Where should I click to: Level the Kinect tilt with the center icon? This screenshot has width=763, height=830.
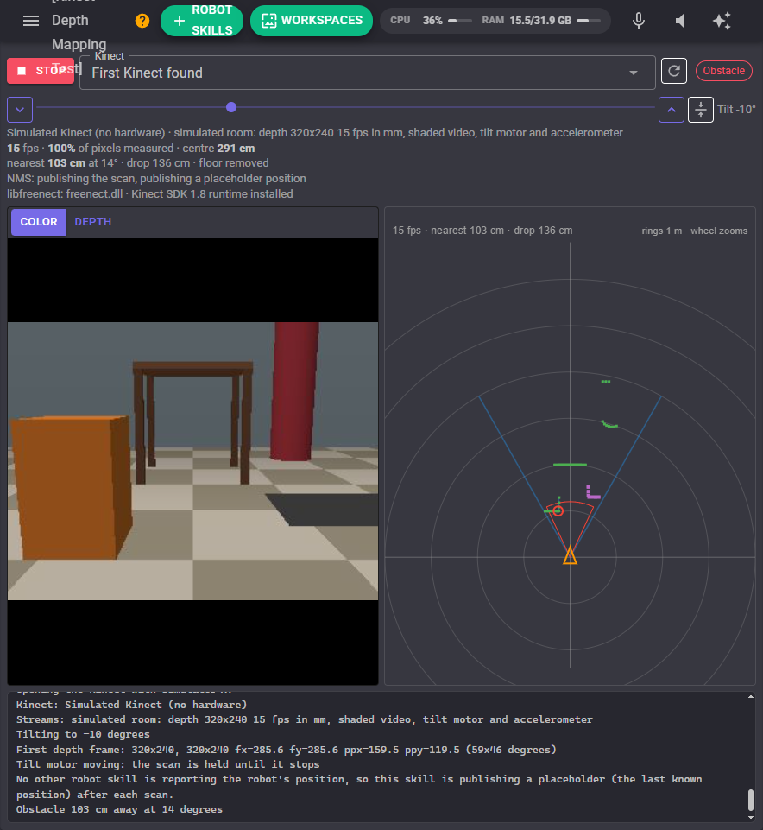click(701, 110)
